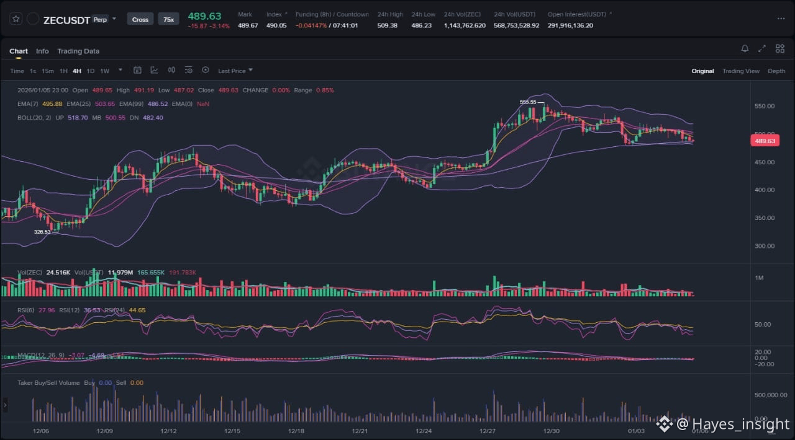Click the 550.00 price axis label
The height and width of the screenshot is (440, 795).
(765, 106)
